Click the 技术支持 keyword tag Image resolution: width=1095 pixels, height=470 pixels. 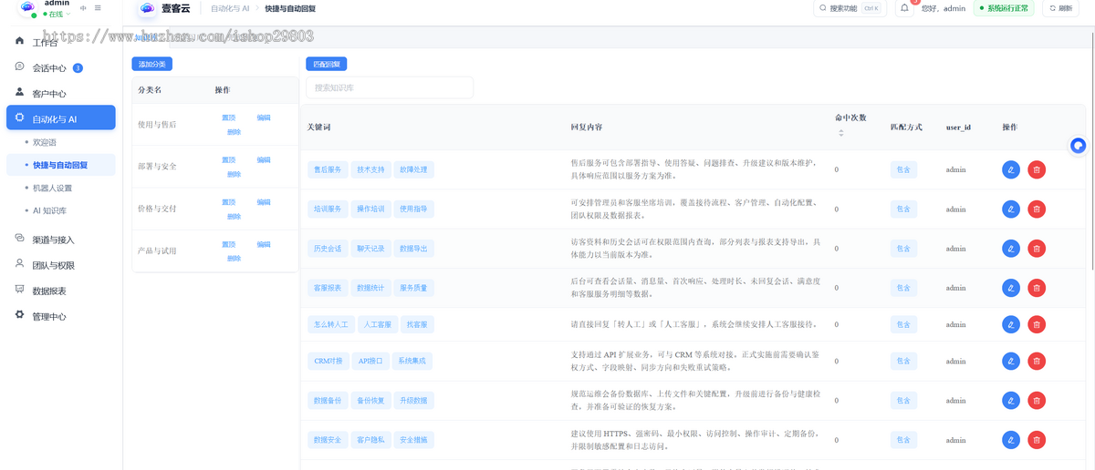click(370, 169)
